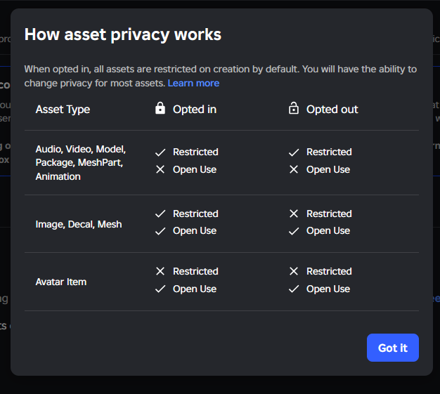The width and height of the screenshot is (440, 394).
Task: Dismiss the dialog with Got it
Action: [x=392, y=348]
